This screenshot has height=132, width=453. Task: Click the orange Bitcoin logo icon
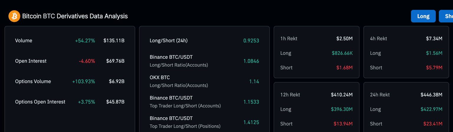[x=14, y=16]
